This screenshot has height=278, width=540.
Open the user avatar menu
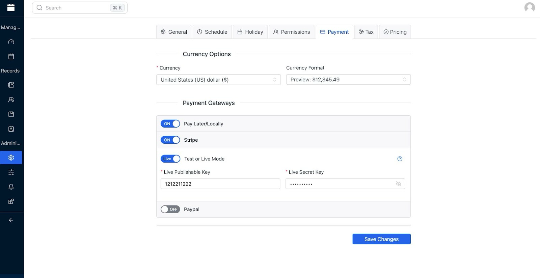pyautogui.click(x=530, y=7)
